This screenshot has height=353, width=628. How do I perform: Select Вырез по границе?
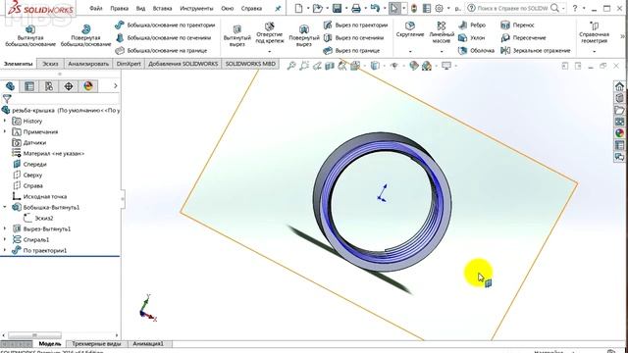[x=351, y=50]
